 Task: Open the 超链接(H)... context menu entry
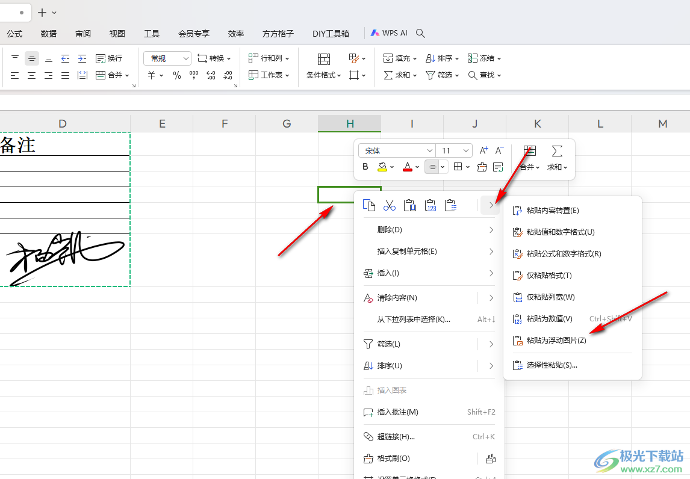click(x=429, y=437)
